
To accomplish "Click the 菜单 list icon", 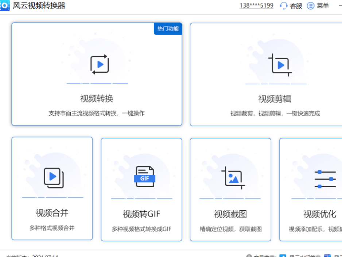I will tap(311, 6).
